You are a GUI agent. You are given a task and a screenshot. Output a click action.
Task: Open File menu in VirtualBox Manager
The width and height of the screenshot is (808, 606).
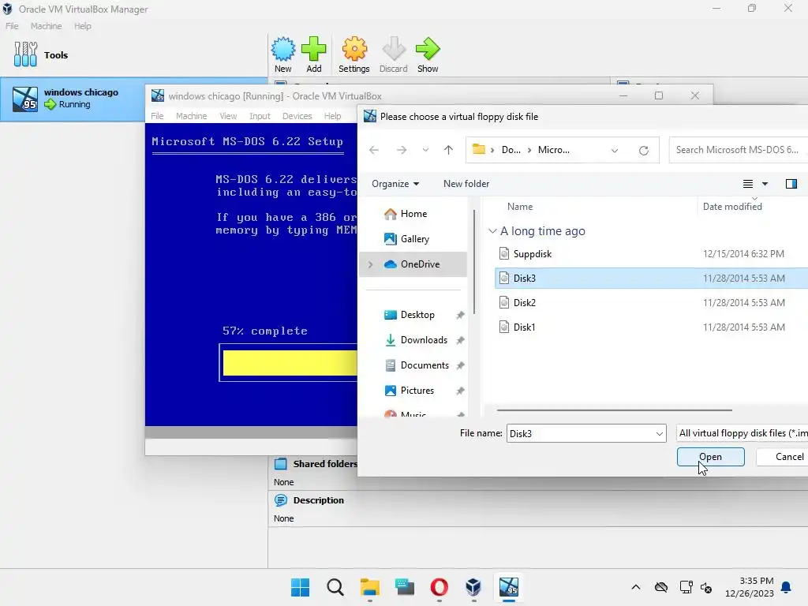tap(12, 26)
